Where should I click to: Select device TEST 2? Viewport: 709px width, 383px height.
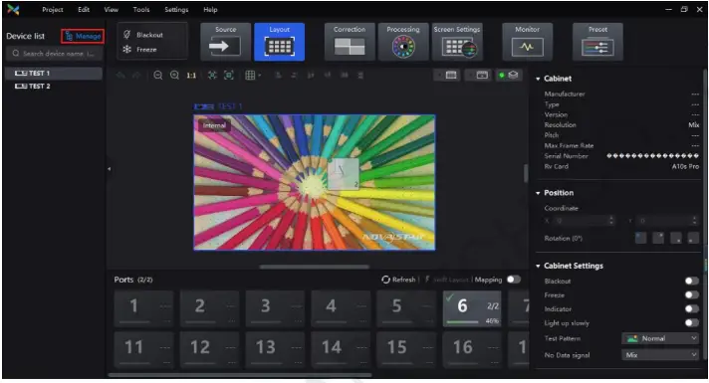click(x=54, y=87)
